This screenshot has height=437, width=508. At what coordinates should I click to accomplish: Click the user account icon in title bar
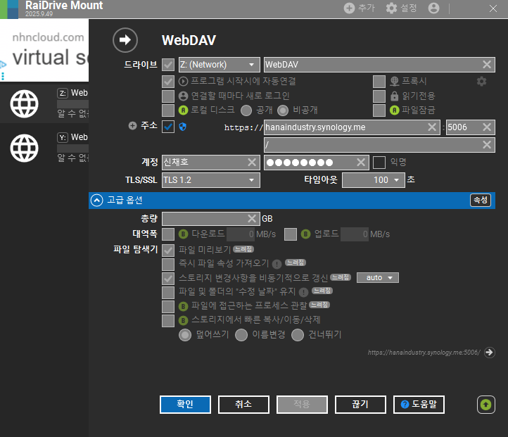tap(433, 8)
